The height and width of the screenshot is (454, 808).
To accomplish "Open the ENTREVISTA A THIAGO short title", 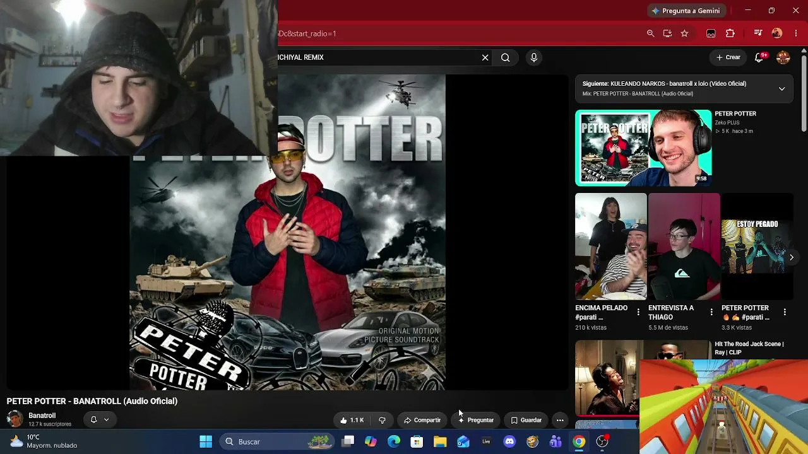I will tap(671, 313).
